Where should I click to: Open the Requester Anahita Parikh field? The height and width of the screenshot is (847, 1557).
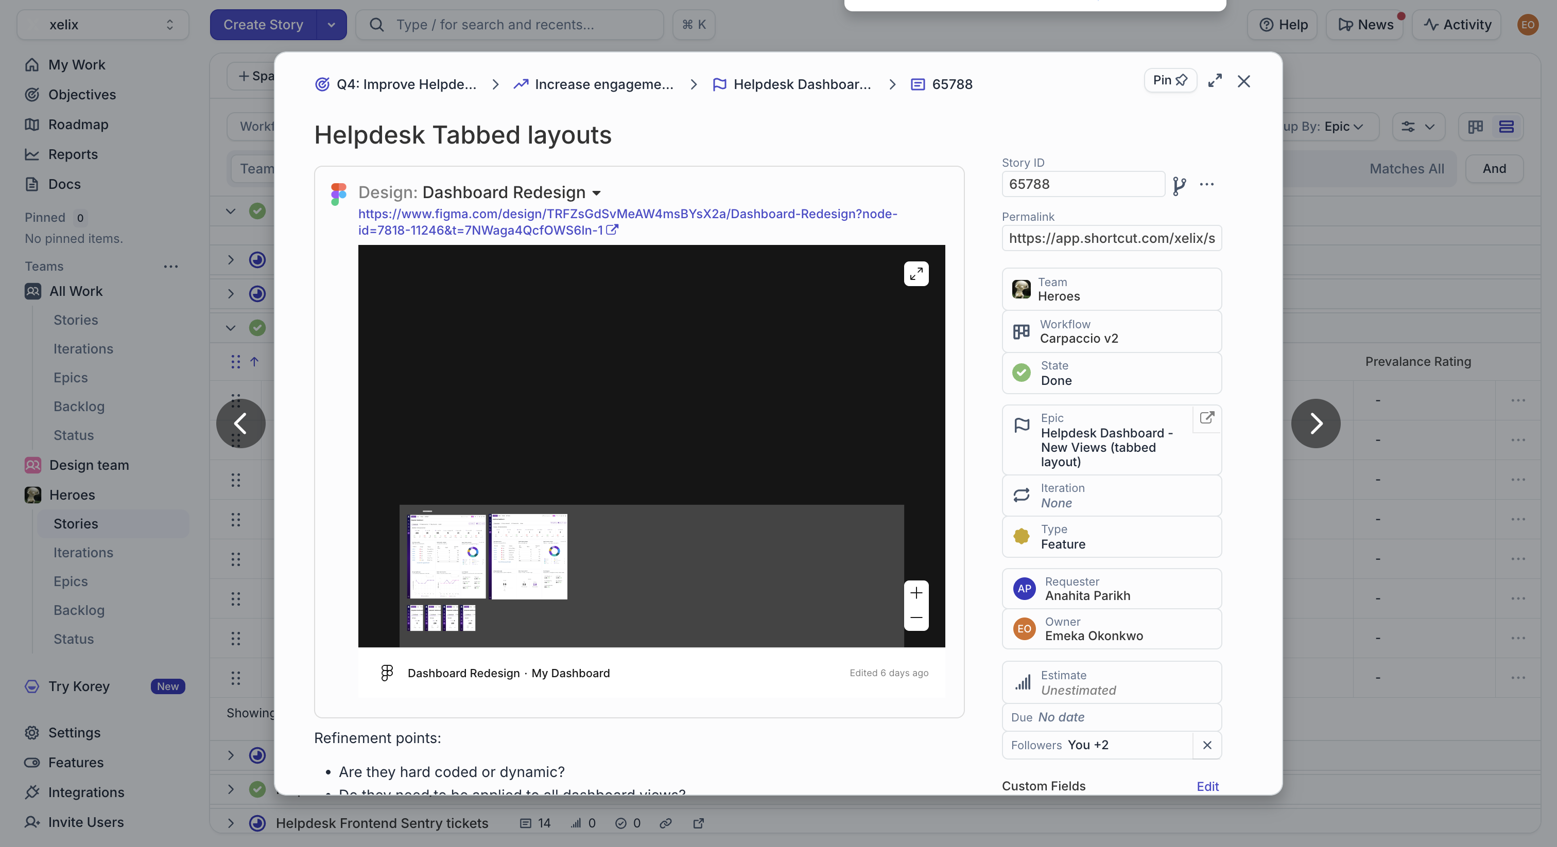click(x=1111, y=589)
